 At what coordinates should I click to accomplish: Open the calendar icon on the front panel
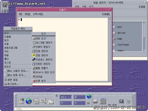[21, 101]
